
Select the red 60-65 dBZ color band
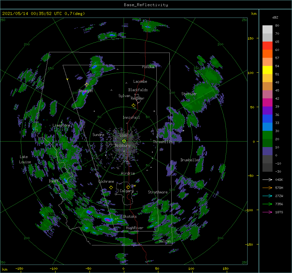[x=267, y=46]
